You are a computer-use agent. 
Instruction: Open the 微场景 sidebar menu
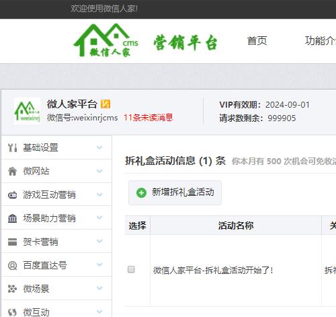point(56,289)
